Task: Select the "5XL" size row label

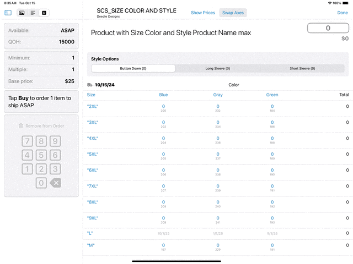Action: (93, 154)
